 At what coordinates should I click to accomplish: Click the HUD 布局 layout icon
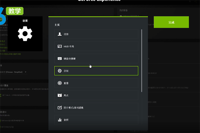(x=60, y=46)
